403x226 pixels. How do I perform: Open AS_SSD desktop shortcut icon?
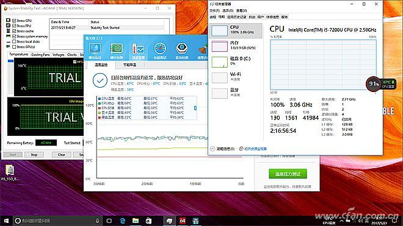10,172
